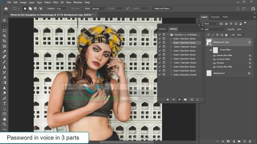Select the Gradient tool
The width and height of the screenshot is (257, 144).
(x=4, y=83)
